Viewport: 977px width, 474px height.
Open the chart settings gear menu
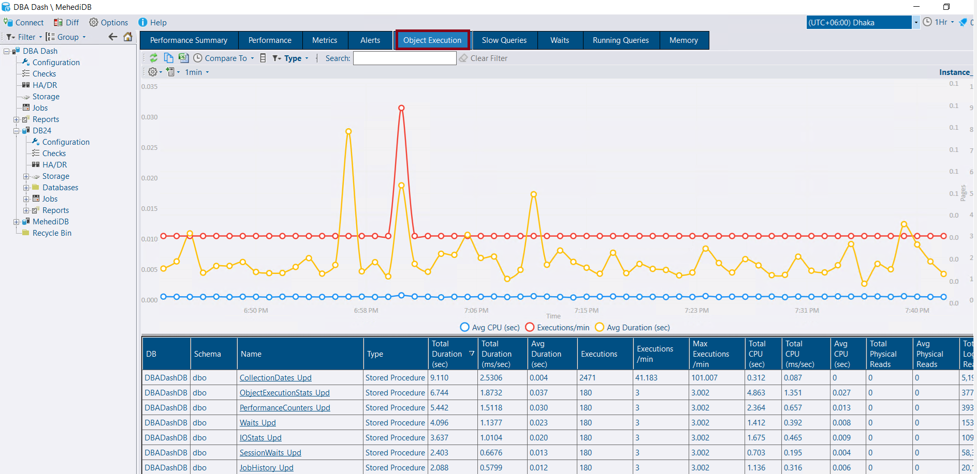tap(154, 72)
